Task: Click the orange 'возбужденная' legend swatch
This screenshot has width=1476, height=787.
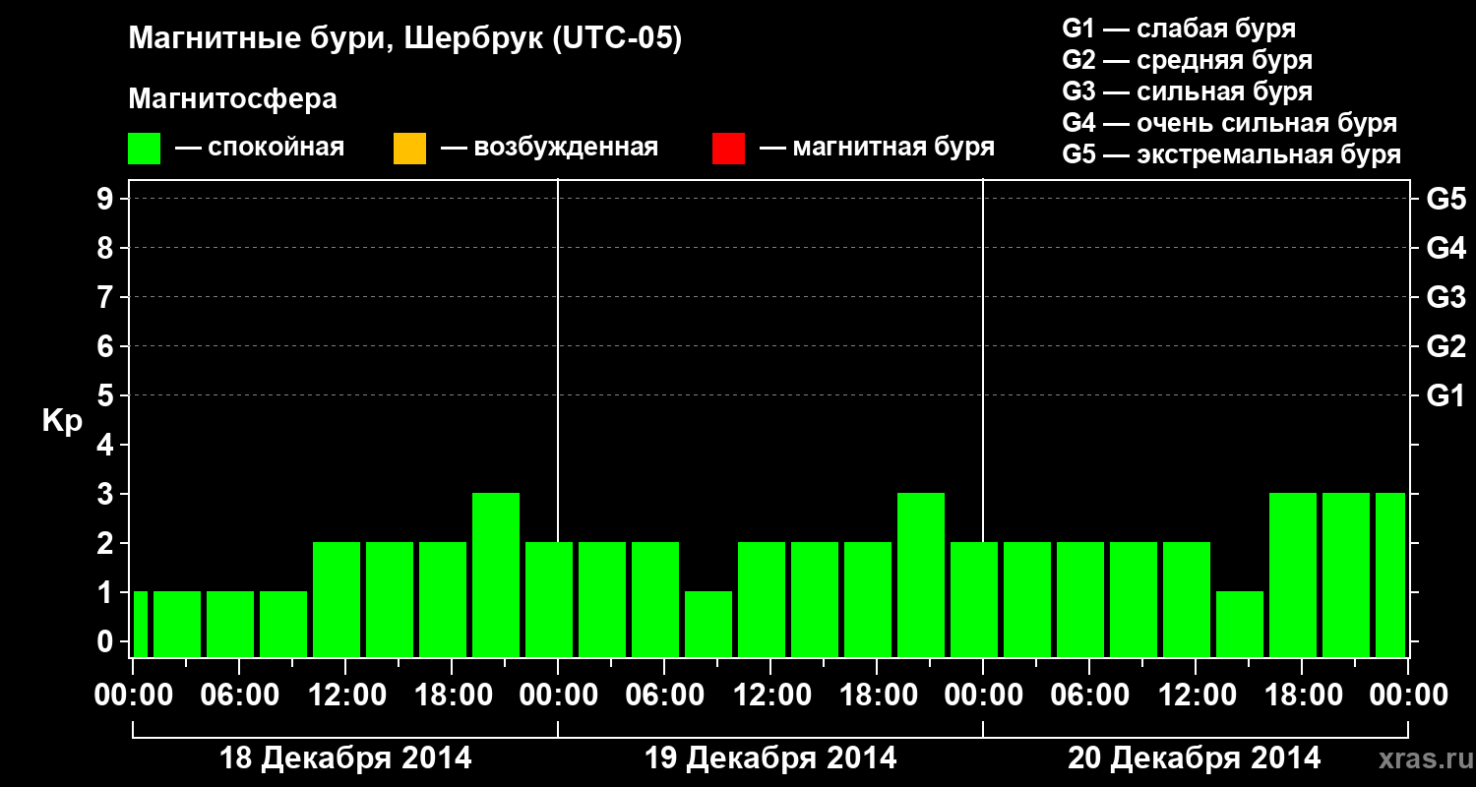Action: click(409, 149)
